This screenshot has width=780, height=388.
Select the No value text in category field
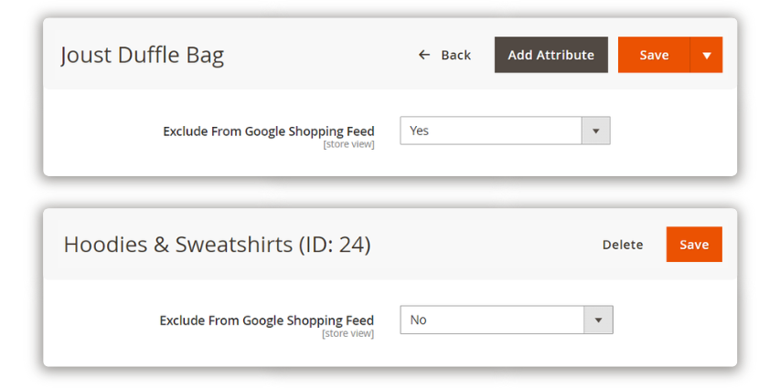click(418, 320)
